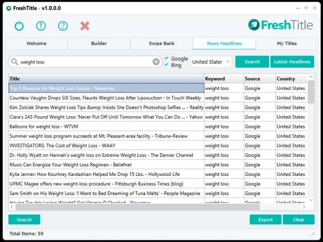Viewport: 323px width, 242px height.
Task: Select 'Clara's 243-Pound Weight Loss' row
Action: [158, 117]
